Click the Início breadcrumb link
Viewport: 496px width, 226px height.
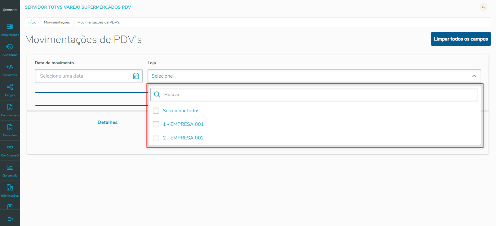32,22
